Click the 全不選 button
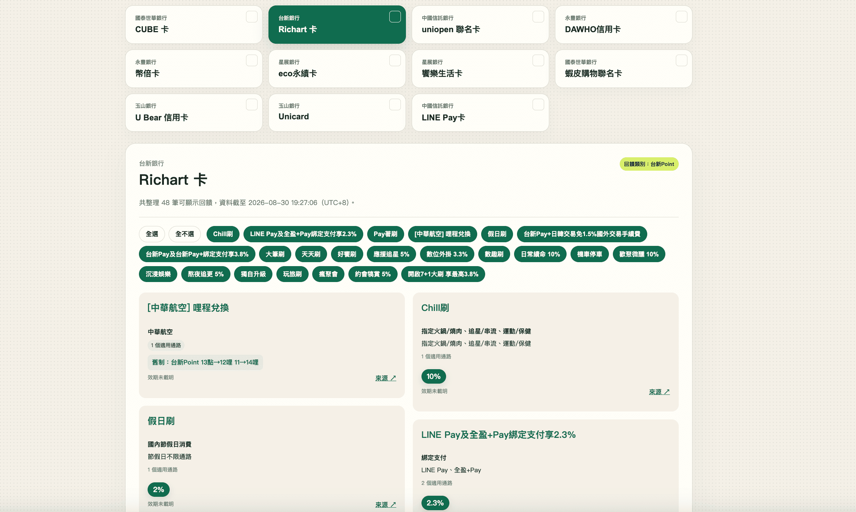 click(185, 234)
